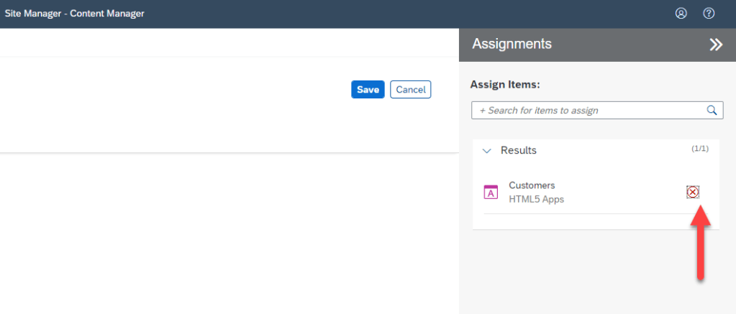The image size is (736, 314).
Task: Collapse the Results section chevron
Action: click(487, 151)
